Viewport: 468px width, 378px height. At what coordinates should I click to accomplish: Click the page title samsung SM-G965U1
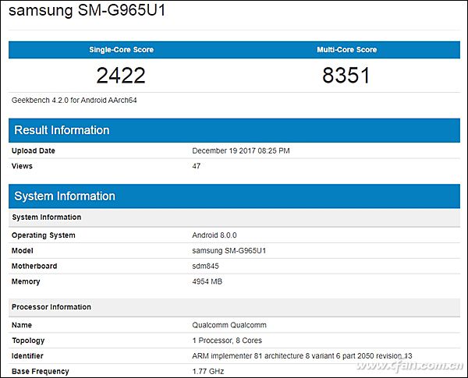[87, 10]
